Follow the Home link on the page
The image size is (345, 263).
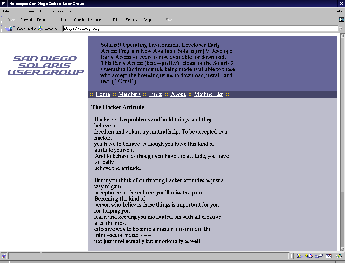[103, 94]
